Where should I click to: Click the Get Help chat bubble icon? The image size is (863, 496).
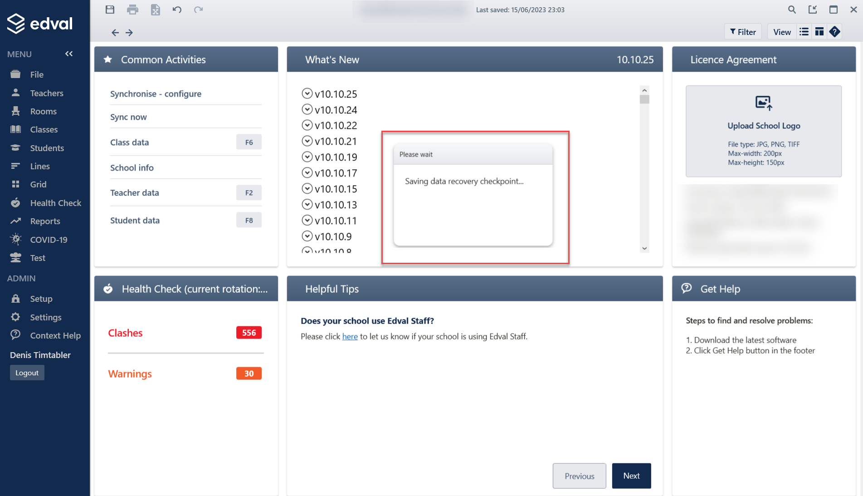pos(687,288)
